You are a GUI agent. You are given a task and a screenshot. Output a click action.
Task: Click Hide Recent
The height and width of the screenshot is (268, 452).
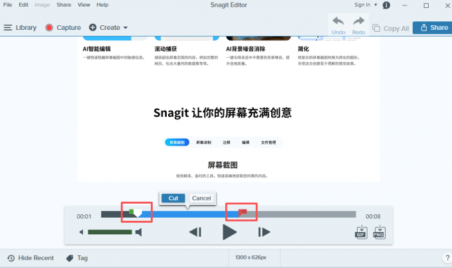pyautogui.click(x=31, y=258)
